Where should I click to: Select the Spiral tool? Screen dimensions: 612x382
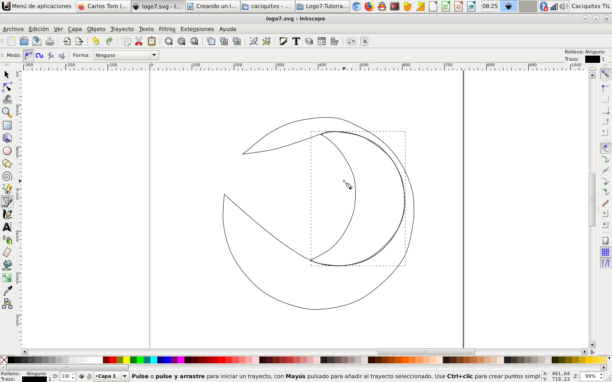(7, 176)
